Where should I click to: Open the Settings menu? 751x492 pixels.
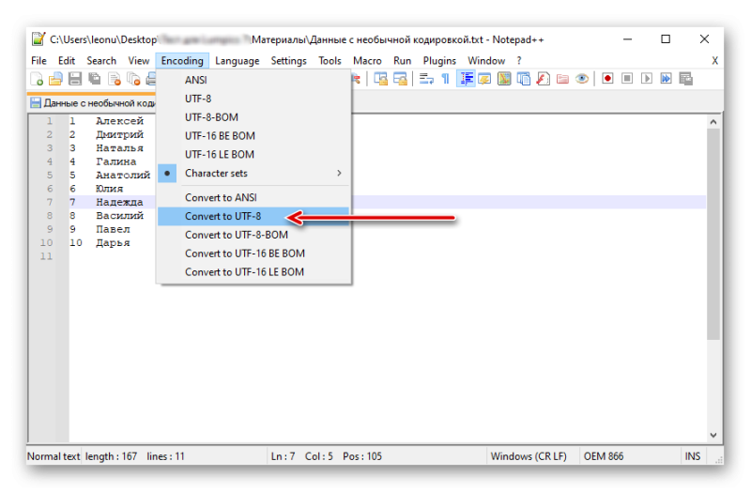pos(288,61)
